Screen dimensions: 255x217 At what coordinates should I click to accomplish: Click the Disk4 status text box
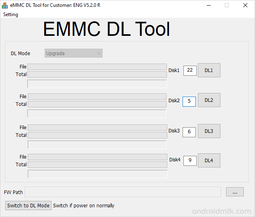tap(98, 174)
